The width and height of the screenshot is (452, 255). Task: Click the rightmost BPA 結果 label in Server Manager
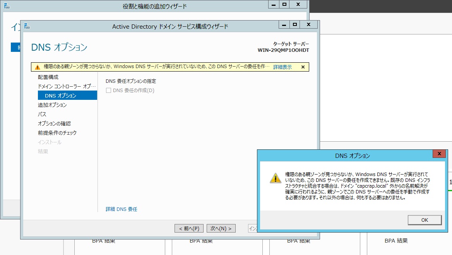point(396,241)
